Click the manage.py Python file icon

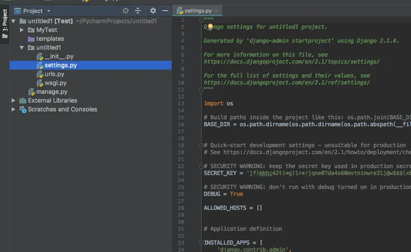pos(31,92)
